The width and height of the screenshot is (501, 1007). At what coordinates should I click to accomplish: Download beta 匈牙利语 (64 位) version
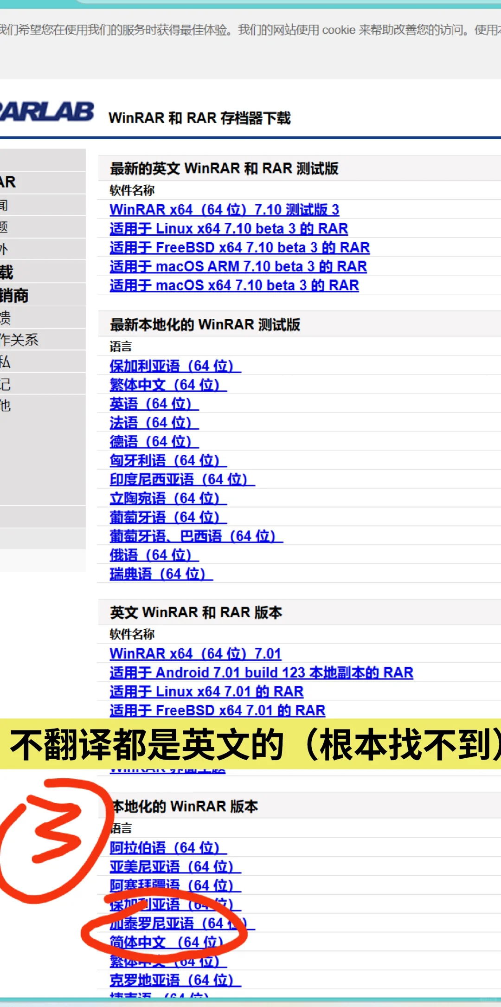tap(168, 461)
